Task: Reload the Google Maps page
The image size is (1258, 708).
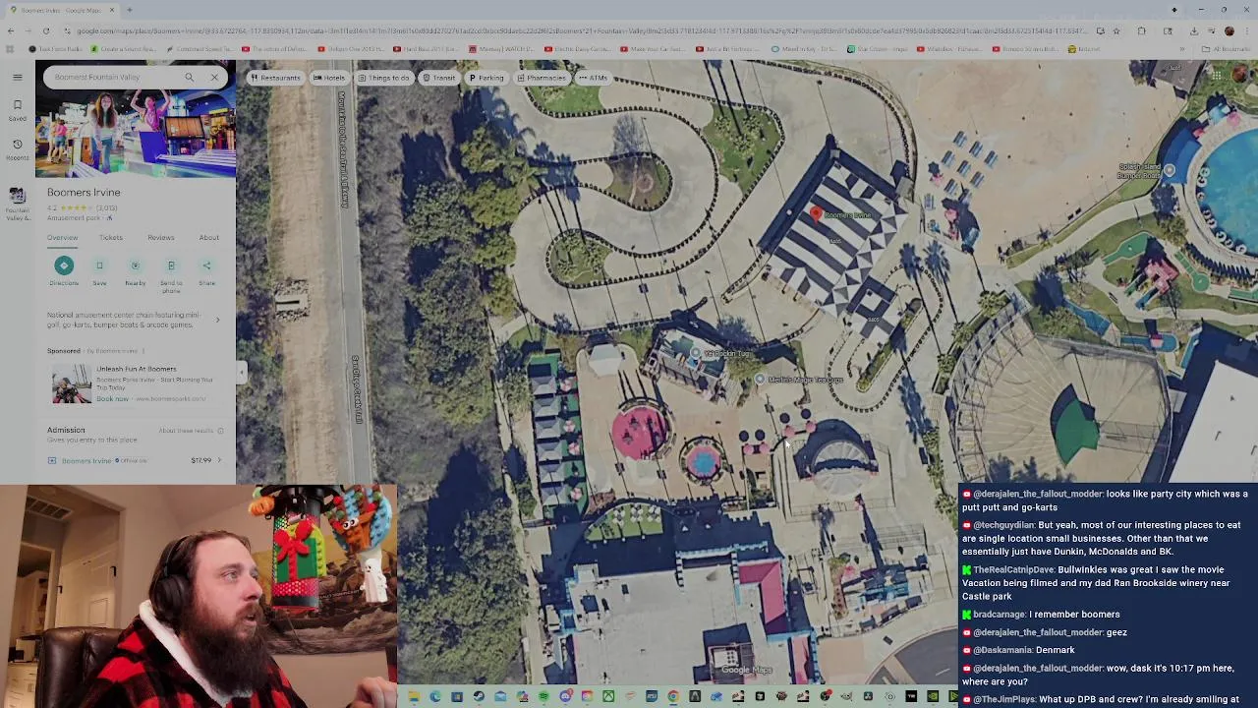Action: pos(45,30)
